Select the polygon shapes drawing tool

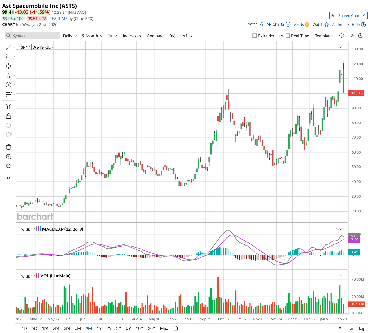coord(8,66)
